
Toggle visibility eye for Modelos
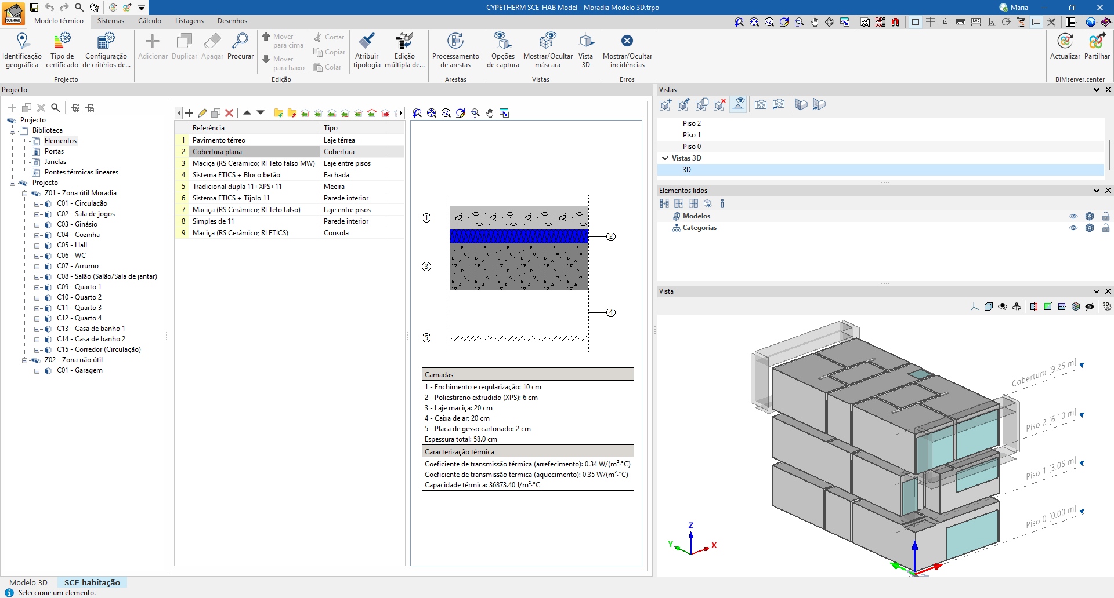point(1073,216)
